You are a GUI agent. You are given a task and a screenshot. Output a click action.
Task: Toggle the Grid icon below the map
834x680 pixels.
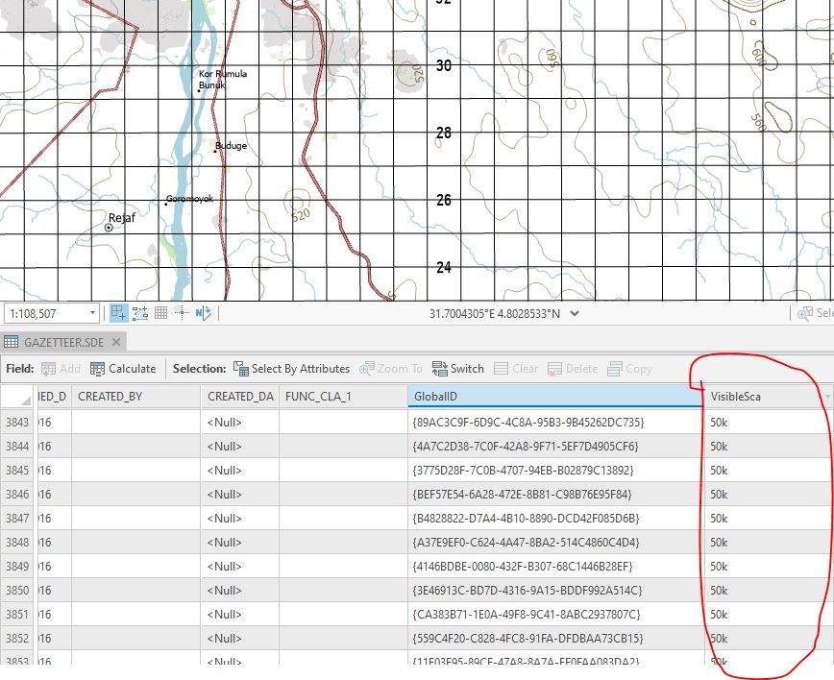click(x=161, y=313)
